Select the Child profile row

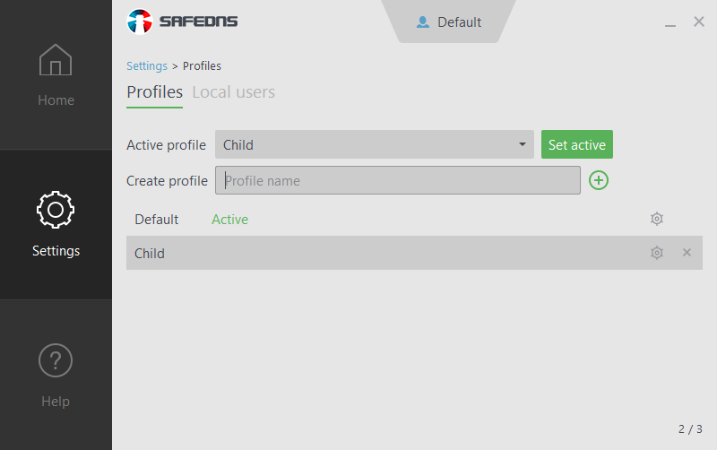pos(358,253)
